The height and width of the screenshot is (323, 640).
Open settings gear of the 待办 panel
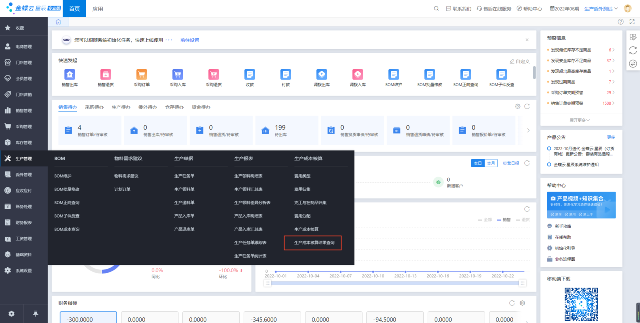[x=518, y=107]
